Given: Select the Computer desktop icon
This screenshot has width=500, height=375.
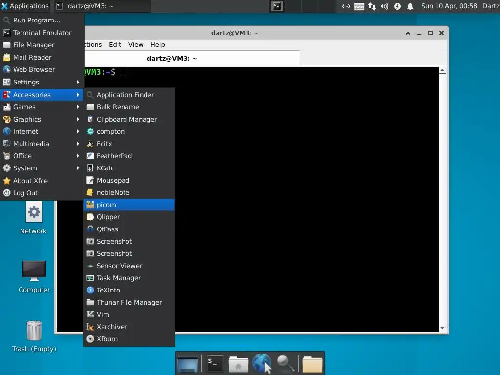Looking at the screenshot, I should 34,277.
